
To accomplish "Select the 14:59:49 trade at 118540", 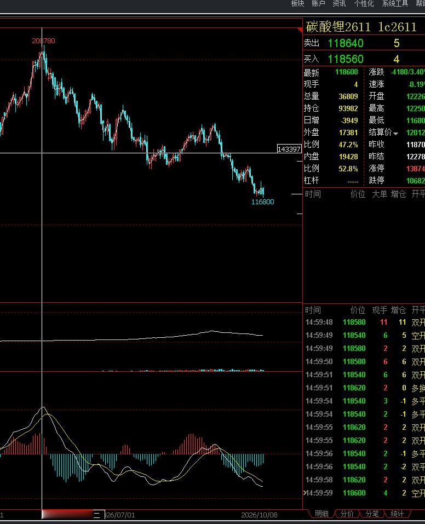I will (x=364, y=336).
